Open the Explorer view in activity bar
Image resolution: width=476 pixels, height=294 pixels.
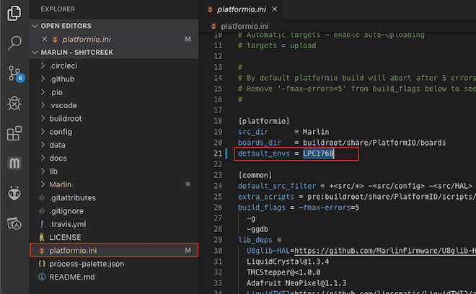14,13
